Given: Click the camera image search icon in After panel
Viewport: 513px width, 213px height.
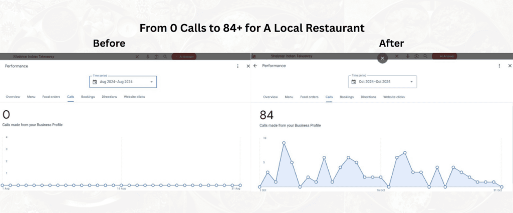Looking at the screenshot, I should click(x=416, y=56).
